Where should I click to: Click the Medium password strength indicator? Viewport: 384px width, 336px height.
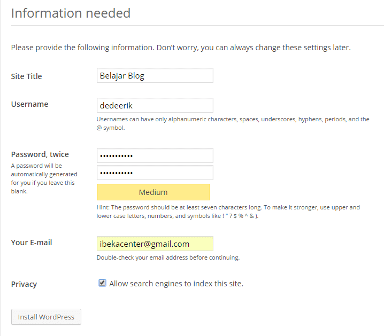click(x=153, y=192)
